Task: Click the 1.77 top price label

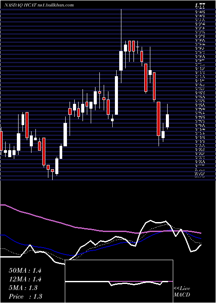Action: tap(200, 6)
